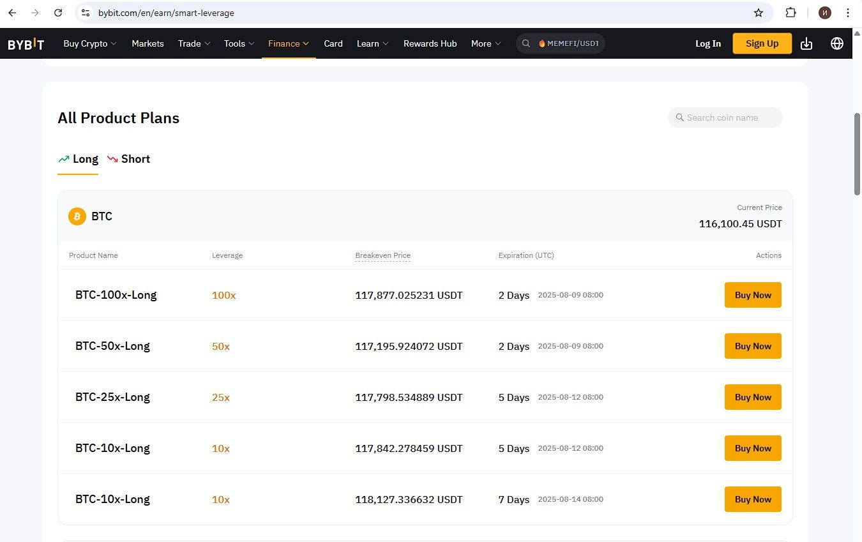Buy Now for BTC-10x-Long expiring in 5 days

(x=753, y=448)
